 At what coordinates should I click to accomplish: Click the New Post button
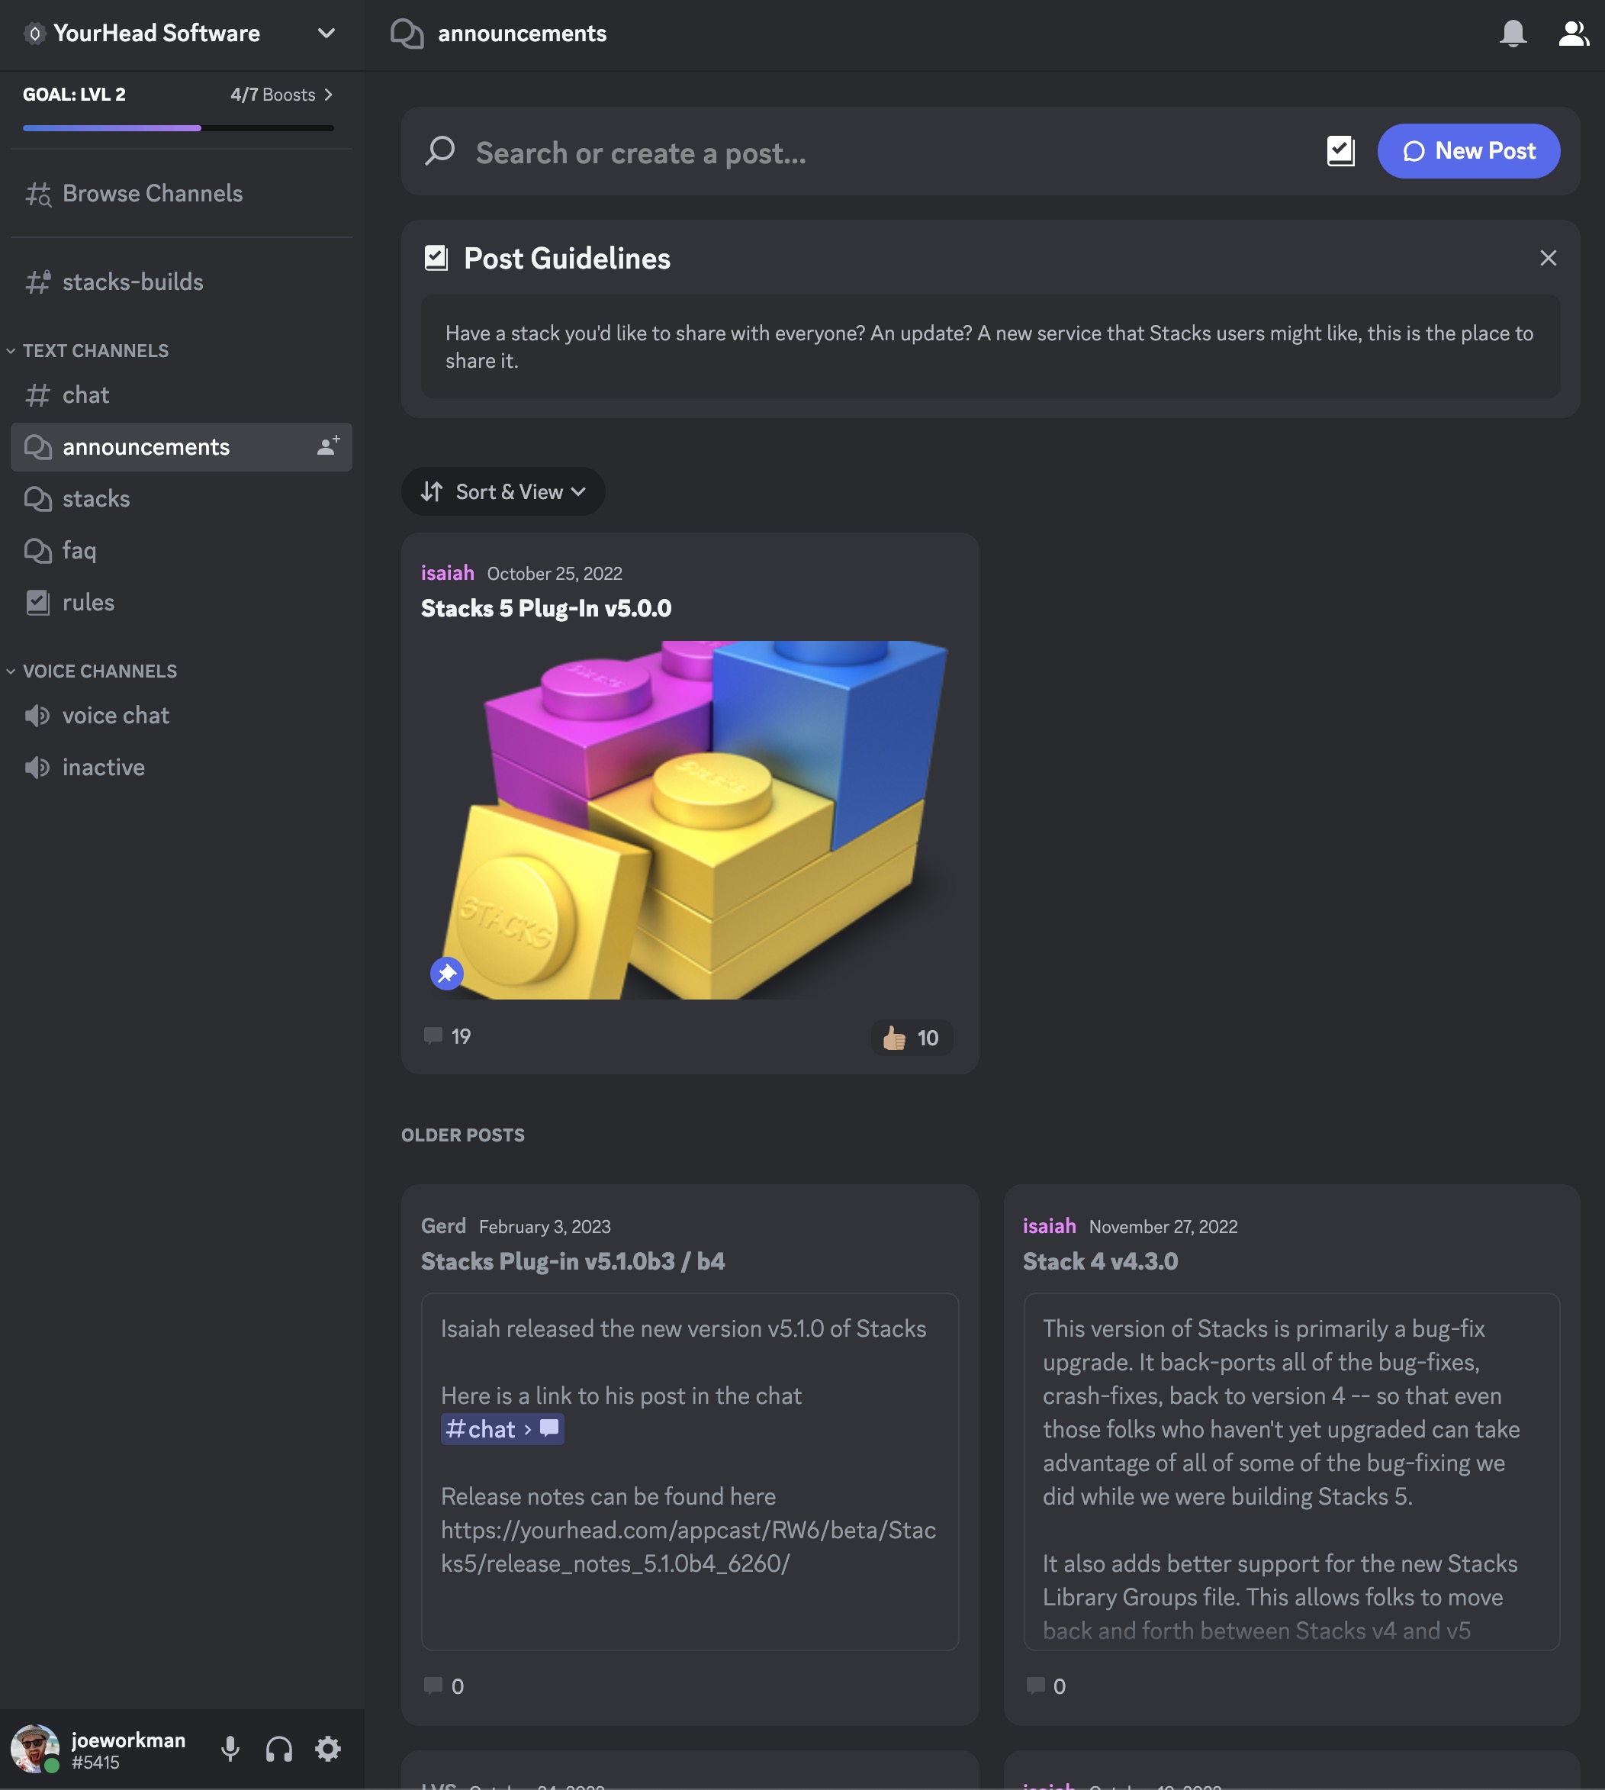[1468, 151]
